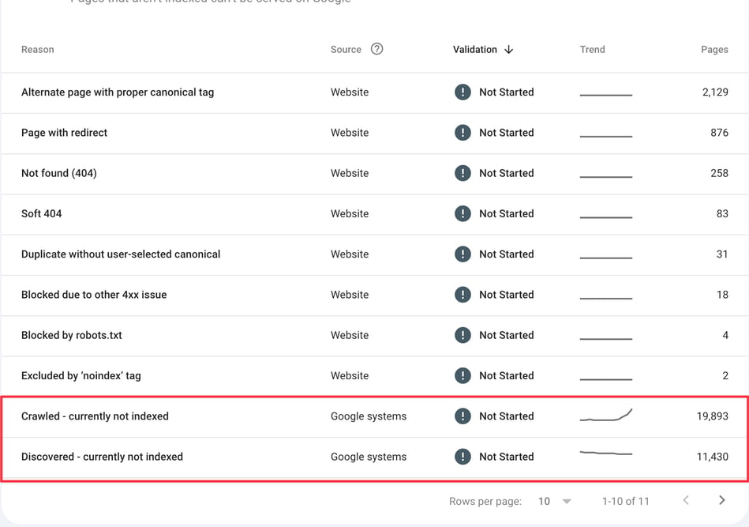
Task: Click the trend sparkline for Crawled - currently not indexed
Action: pyautogui.click(x=605, y=415)
